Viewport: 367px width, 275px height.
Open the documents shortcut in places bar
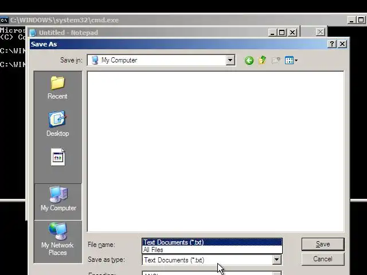tap(58, 157)
